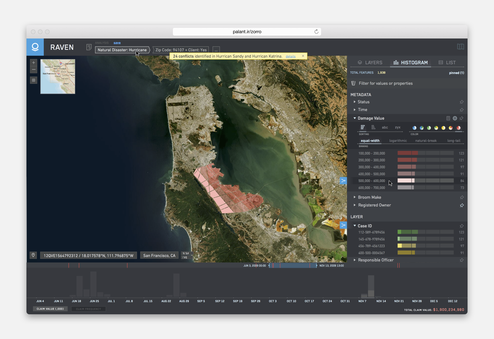The height and width of the screenshot is (339, 494).
Task: Click the grid view icon below zoom controls
Action: click(34, 80)
